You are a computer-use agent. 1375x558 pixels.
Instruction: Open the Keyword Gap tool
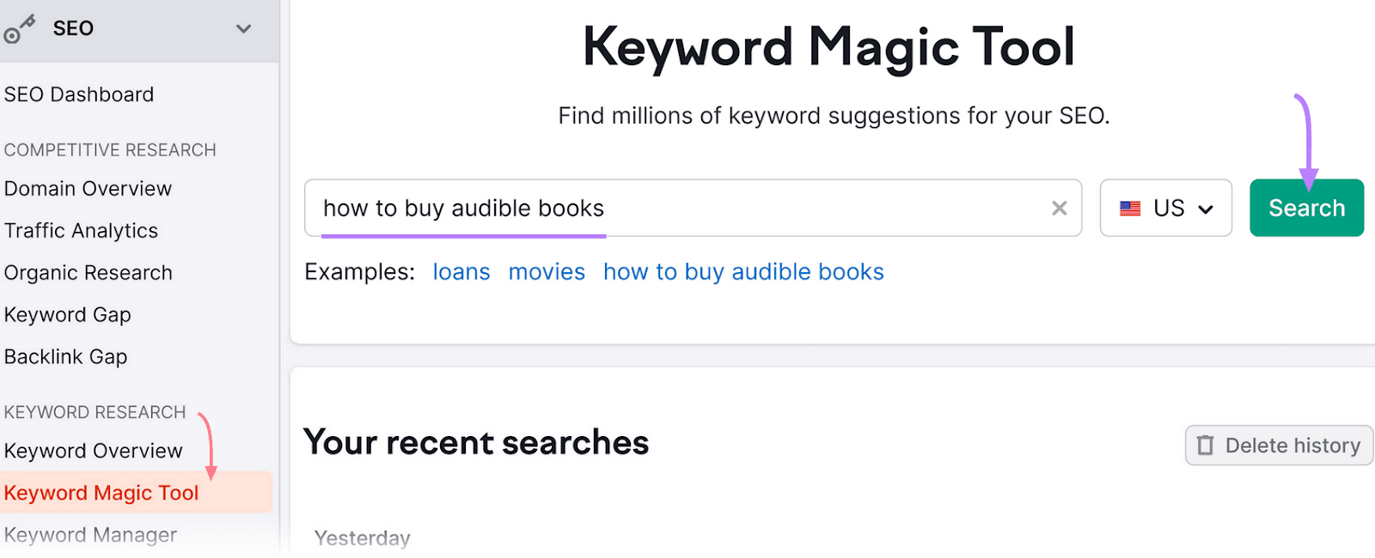[68, 314]
